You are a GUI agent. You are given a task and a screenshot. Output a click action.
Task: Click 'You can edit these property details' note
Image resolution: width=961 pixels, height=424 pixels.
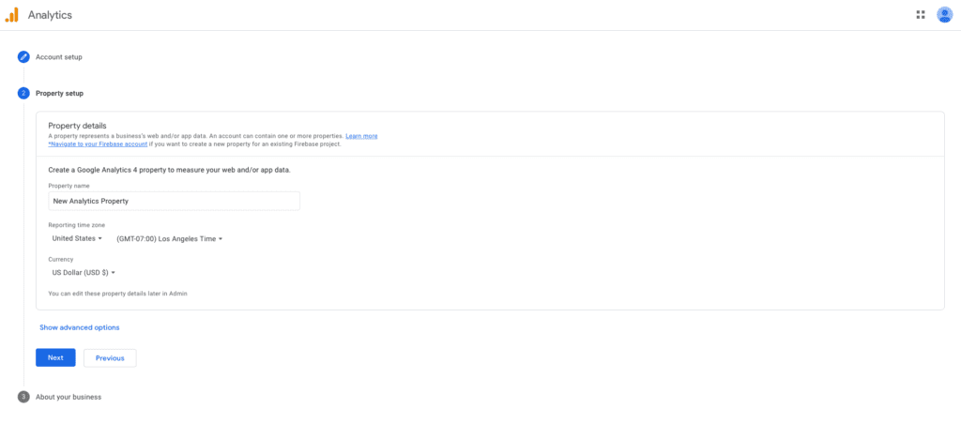pyautogui.click(x=117, y=294)
